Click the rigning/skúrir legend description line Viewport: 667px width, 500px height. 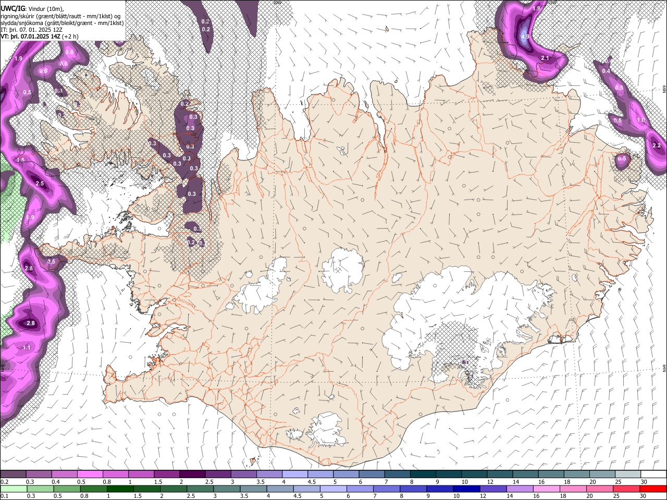[x=60, y=16]
